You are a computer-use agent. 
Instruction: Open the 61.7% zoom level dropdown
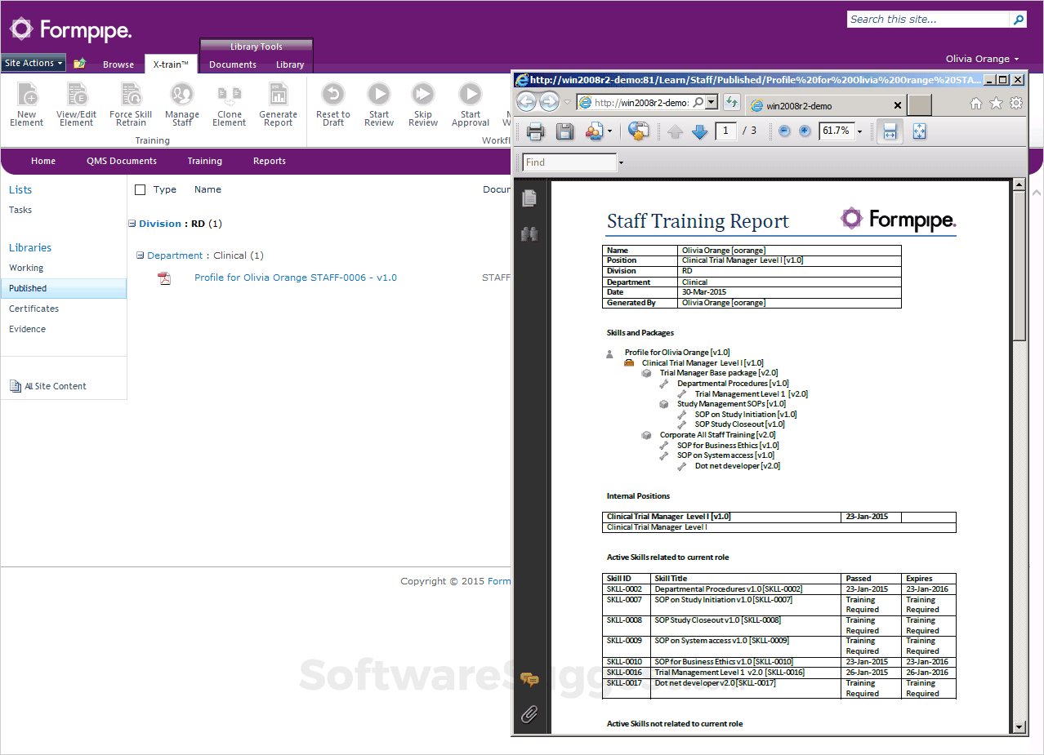click(859, 132)
